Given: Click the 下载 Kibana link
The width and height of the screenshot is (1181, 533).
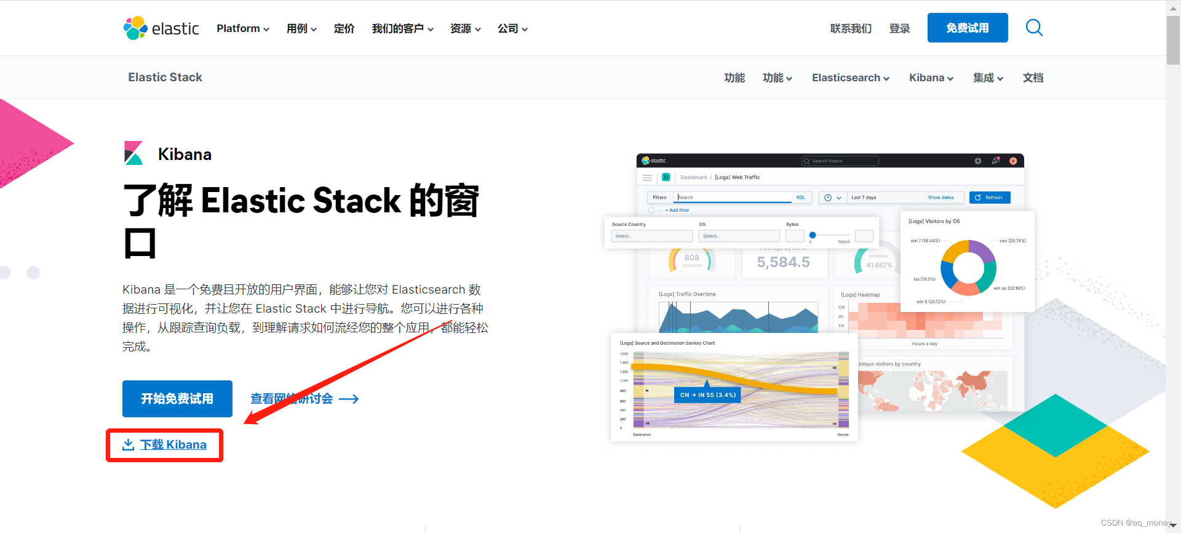Looking at the screenshot, I should pos(173,444).
